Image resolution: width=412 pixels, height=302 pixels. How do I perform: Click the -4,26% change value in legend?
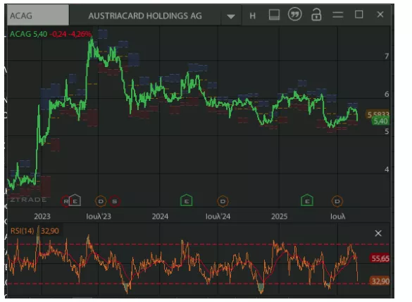pos(80,34)
